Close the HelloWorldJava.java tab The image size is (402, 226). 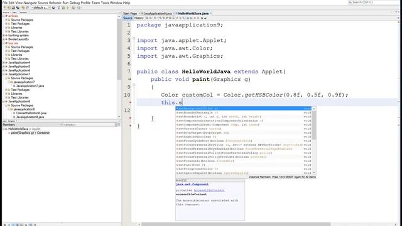click(211, 13)
